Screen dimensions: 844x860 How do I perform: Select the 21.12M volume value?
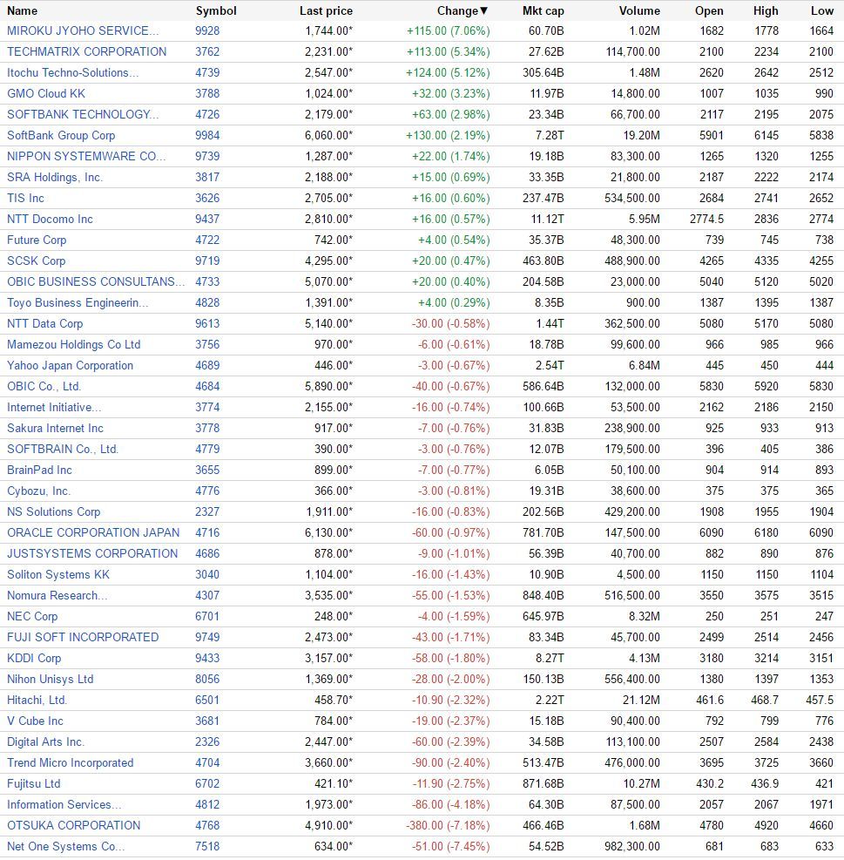click(641, 700)
